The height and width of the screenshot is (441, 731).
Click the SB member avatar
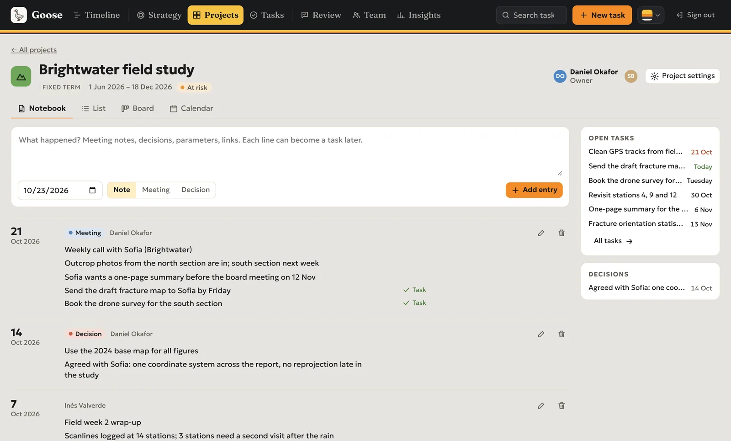tap(631, 76)
